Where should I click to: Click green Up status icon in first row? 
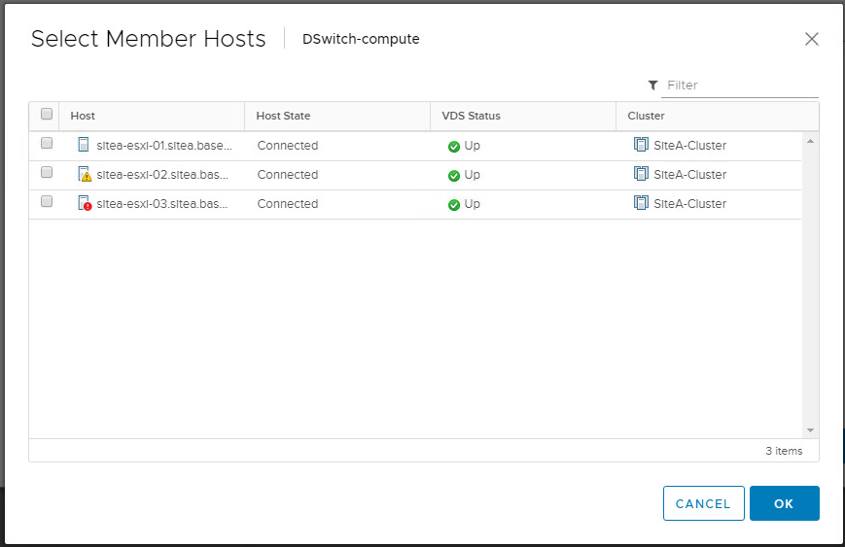[453, 147]
